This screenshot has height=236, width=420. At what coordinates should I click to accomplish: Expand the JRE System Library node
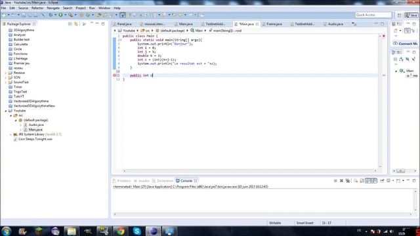coord(10,134)
